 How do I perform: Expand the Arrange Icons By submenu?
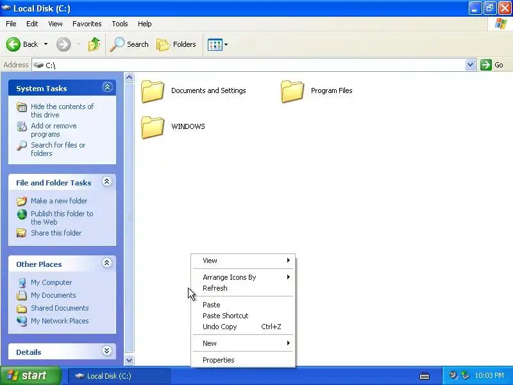click(x=243, y=277)
